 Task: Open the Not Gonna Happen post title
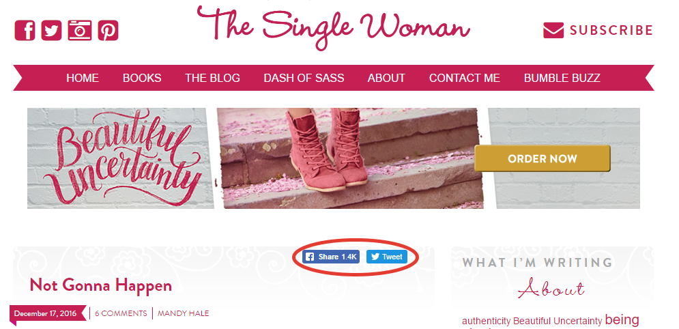(x=101, y=285)
